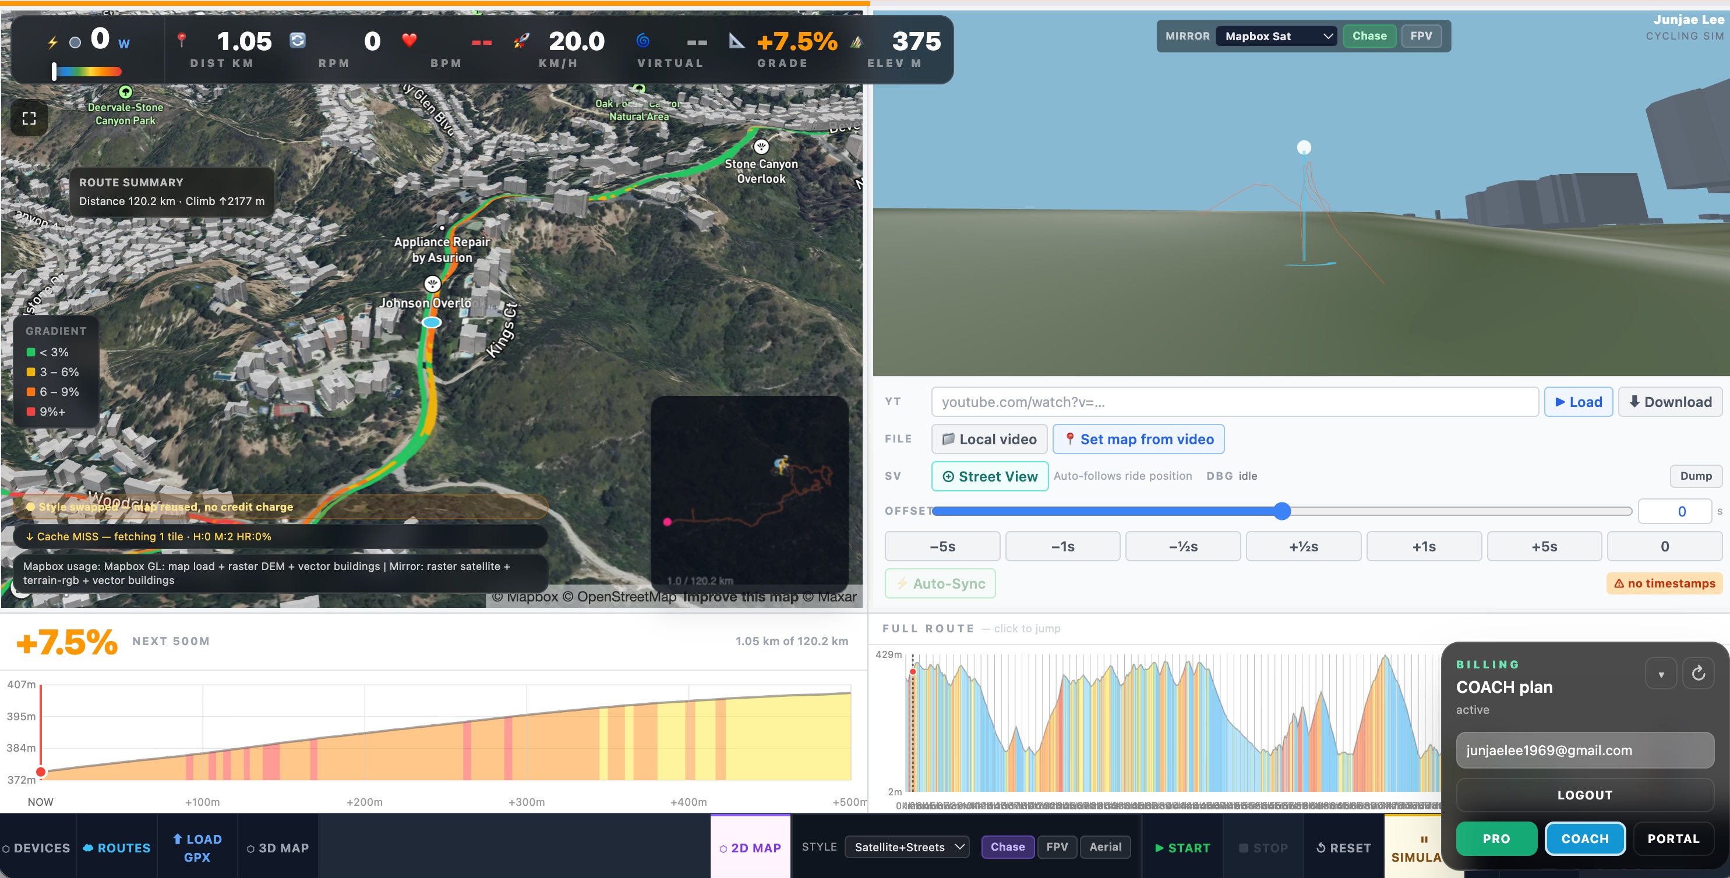The image size is (1730, 878).
Task: Open the Satellite+Streets style dropdown
Action: (x=908, y=847)
